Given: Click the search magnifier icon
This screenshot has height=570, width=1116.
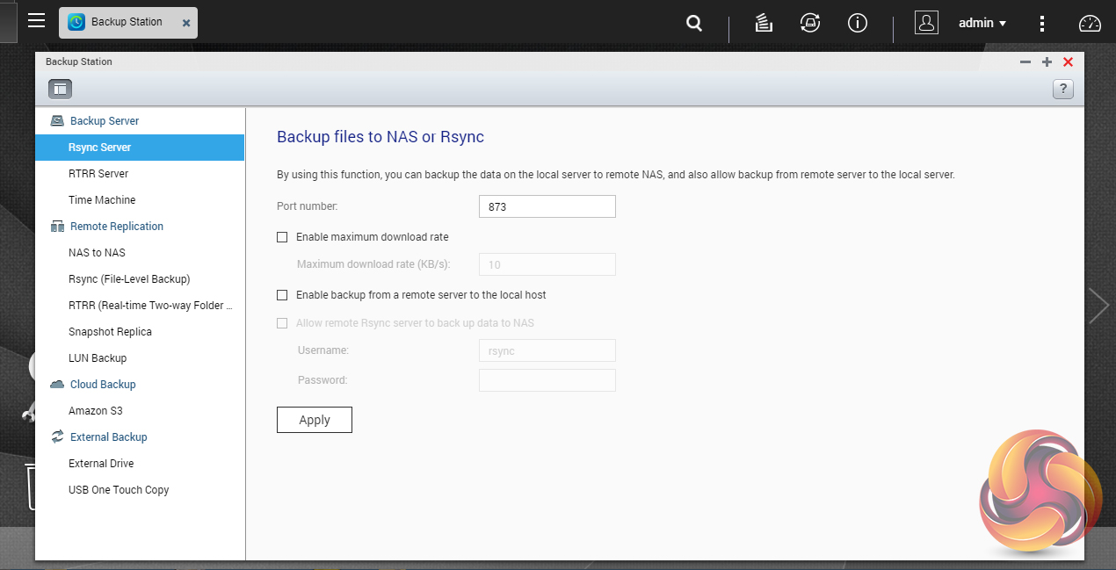Looking at the screenshot, I should pyautogui.click(x=694, y=24).
